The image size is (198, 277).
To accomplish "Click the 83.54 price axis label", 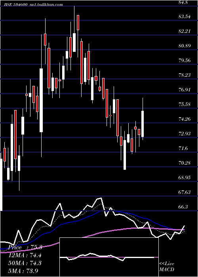I will [x=185, y=17].
